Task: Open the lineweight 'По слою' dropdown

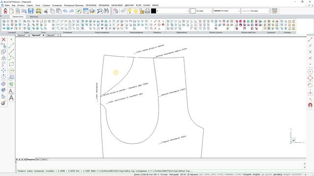Action: [x=227, y=11]
